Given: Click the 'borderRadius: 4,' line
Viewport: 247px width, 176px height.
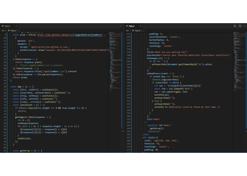Looking at the screenshot, I should click(159, 40).
